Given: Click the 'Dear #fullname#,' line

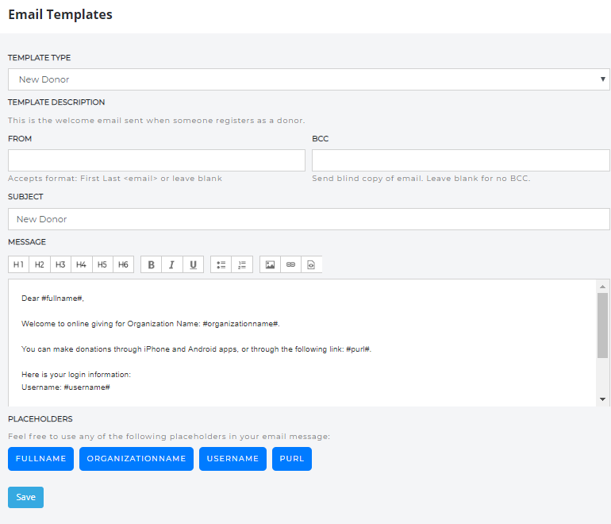Looking at the screenshot, I should point(52,299).
